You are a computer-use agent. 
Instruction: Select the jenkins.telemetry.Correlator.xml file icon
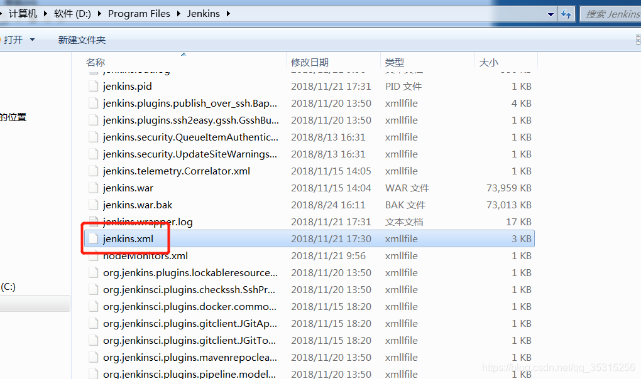[94, 171]
